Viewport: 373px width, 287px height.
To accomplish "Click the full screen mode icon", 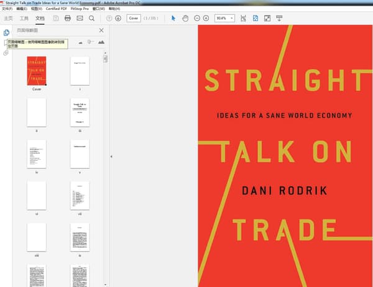I will [x=267, y=18].
